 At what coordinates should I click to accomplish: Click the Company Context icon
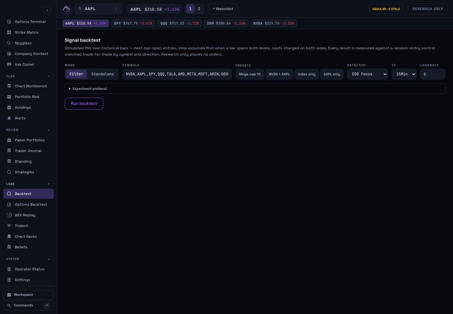[9, 54]
